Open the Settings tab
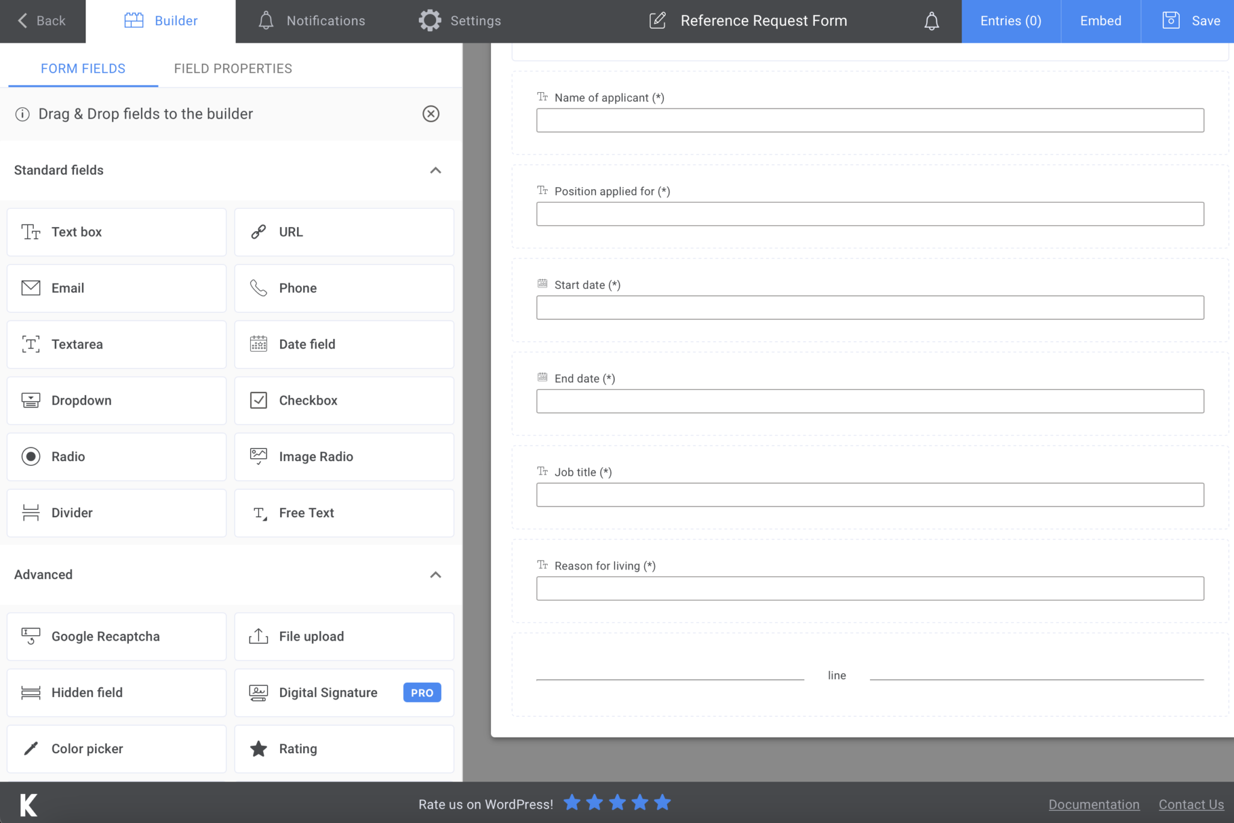Viewport: 1234px width, 823px height. point(460,20)
